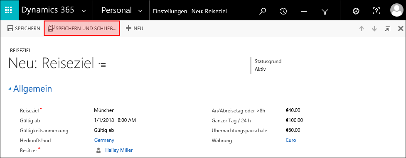Open the Germany lookup link

pos(104,140)
